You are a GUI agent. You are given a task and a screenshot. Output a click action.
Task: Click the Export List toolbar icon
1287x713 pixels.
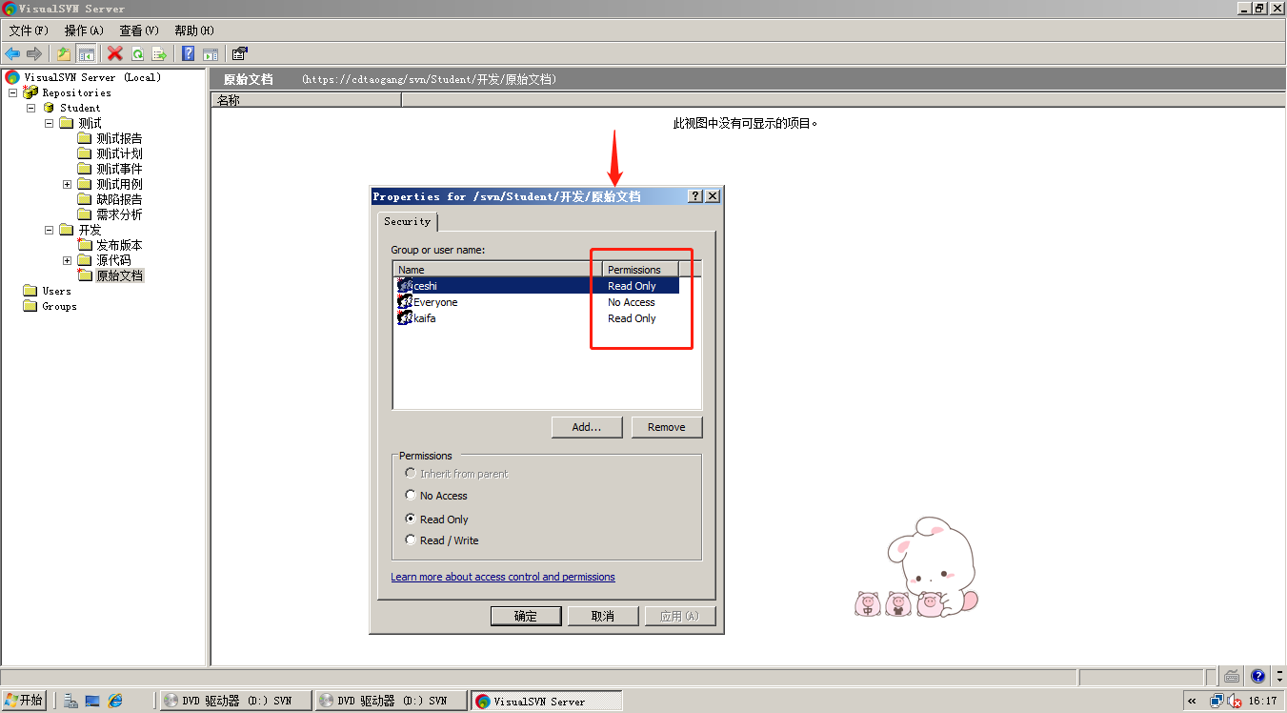(159, 53)
